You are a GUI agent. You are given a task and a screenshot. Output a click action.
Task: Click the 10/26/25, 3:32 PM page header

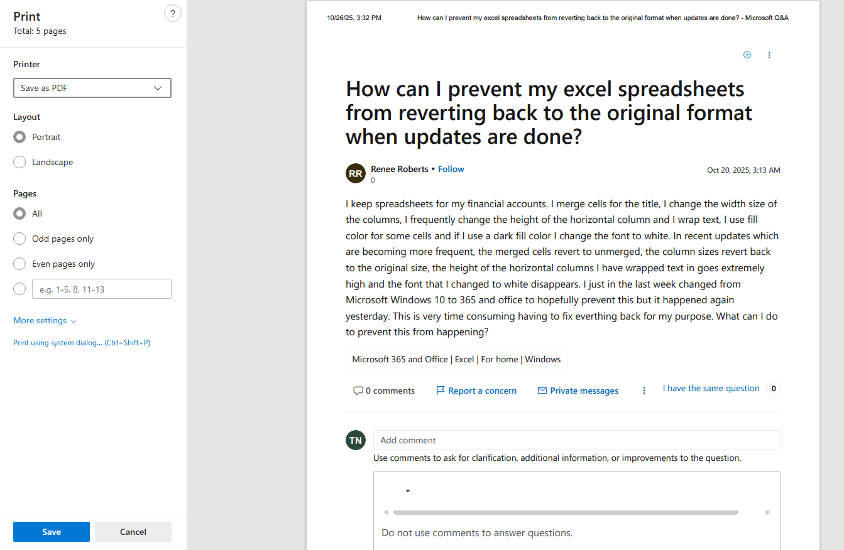click(x=354, y=18)
